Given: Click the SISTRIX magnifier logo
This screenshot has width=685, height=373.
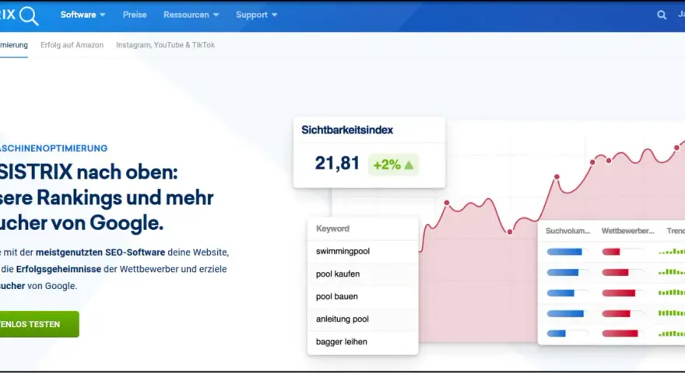Looking at the screenshot, I should click(19, 16).
